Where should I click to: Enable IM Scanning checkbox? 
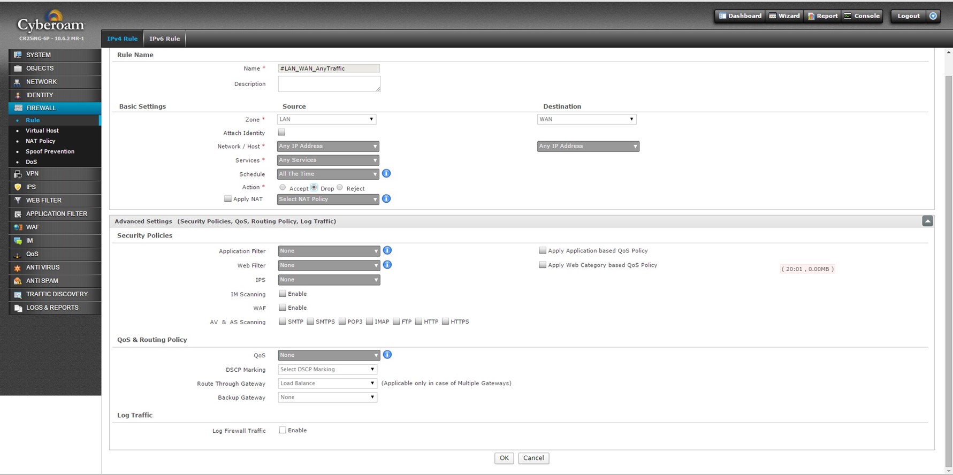pos(283,294)
